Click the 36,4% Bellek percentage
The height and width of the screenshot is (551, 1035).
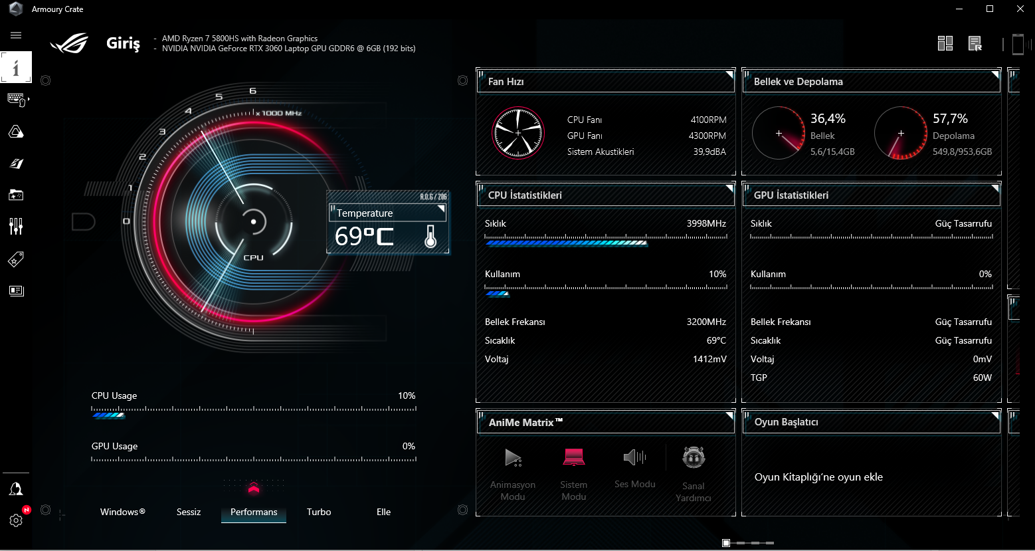828,118
